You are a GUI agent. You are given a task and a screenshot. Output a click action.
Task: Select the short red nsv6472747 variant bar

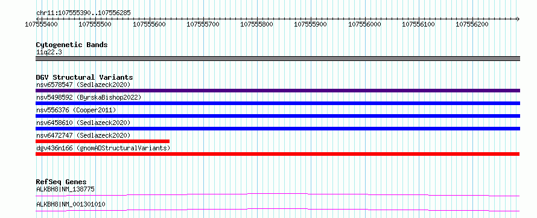pos(103,141)
